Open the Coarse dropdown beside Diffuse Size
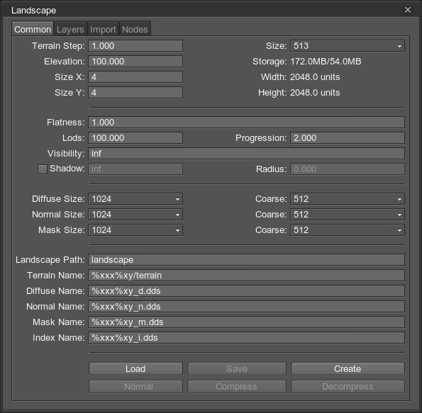Viewport: 422px width, 413px height. click(x=348, y=199)
